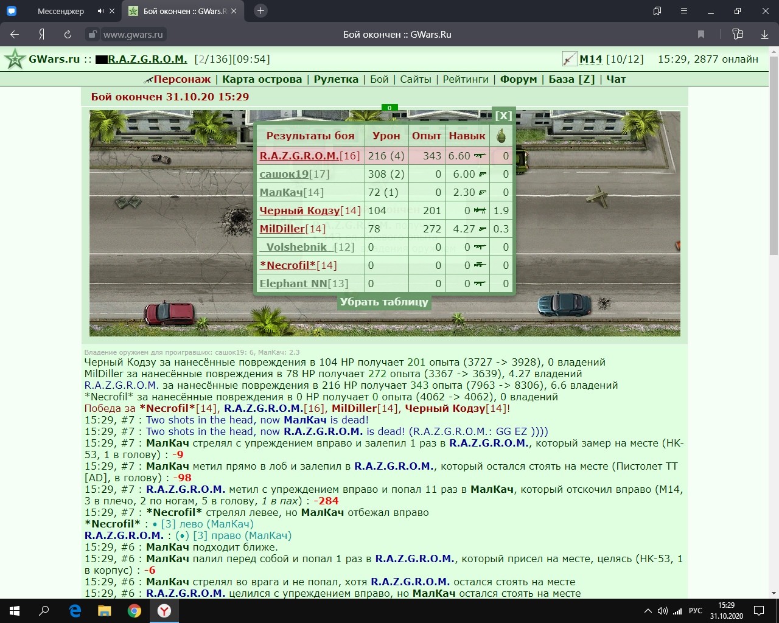Show hidden system tray icons chevron

[x=648, y=611]
